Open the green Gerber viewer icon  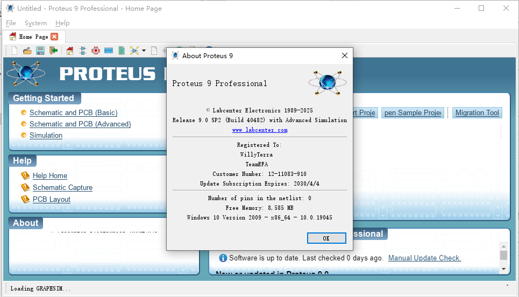pos(122,51)
